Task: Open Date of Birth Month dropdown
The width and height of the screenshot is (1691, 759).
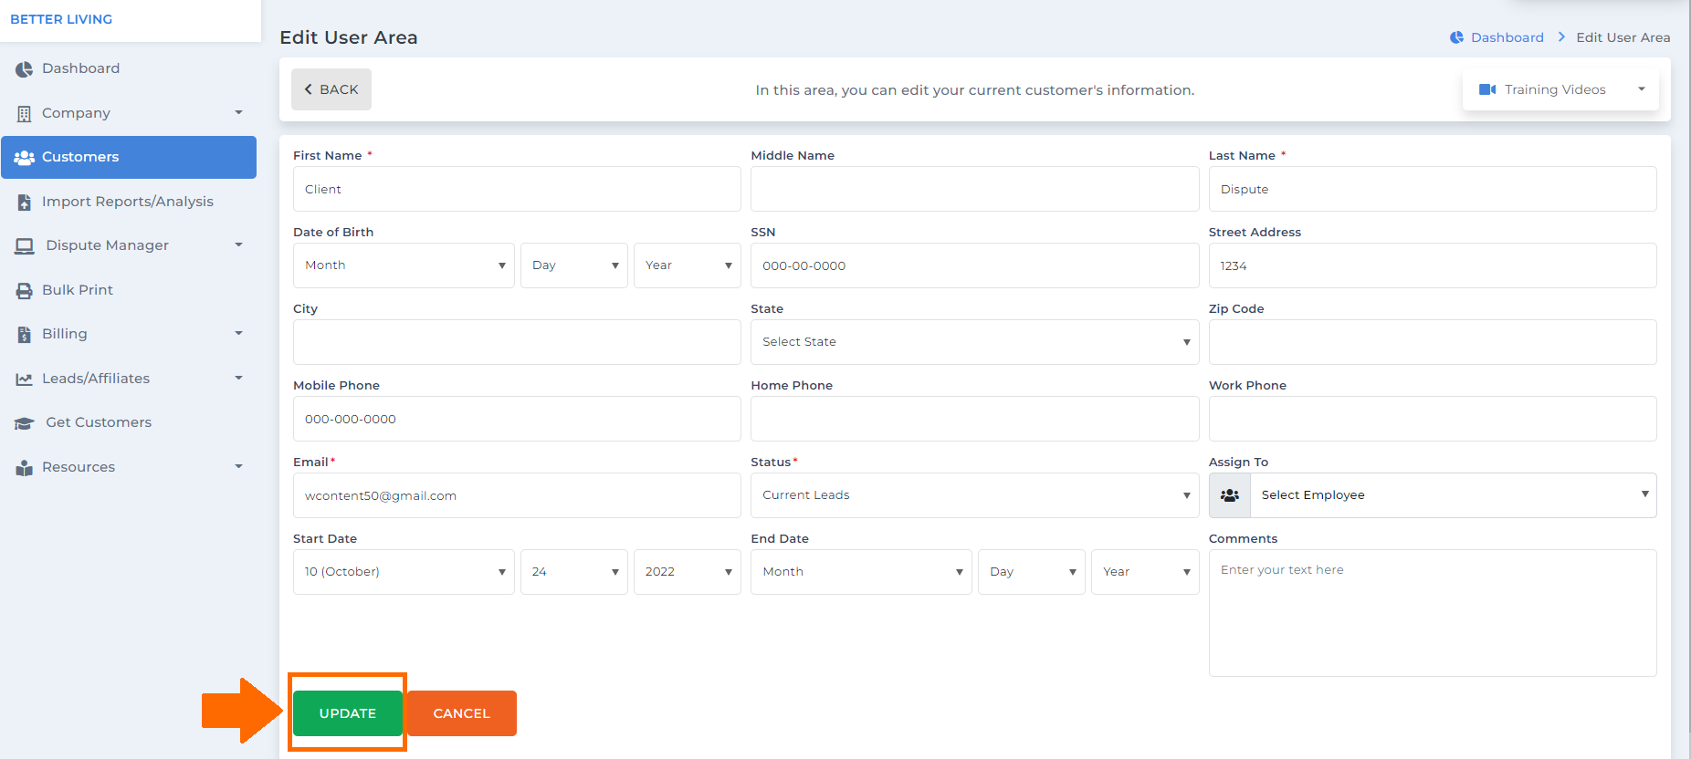Action: [404, 265]
